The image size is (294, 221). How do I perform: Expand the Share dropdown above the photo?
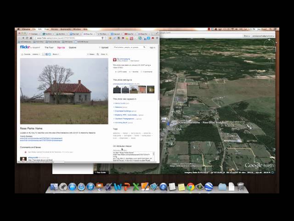[56, 54]
